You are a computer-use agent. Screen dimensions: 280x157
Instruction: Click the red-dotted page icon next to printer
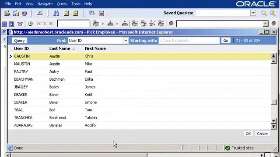(x=101, y=14)
